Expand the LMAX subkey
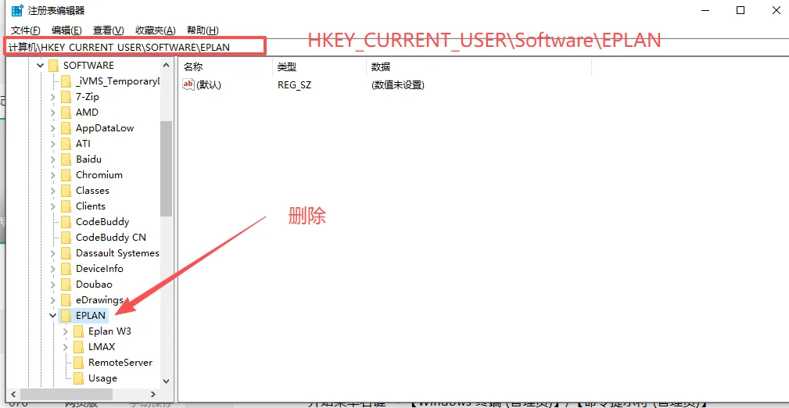Image resolution: width=789 pixels, height=408 pixels. [66, 346]
